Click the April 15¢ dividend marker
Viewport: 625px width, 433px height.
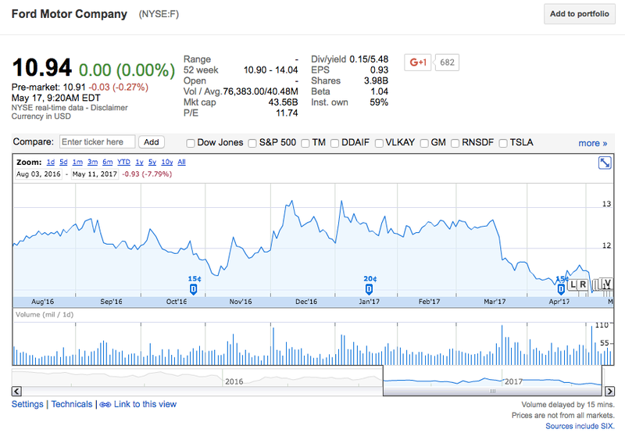(561, 289)
